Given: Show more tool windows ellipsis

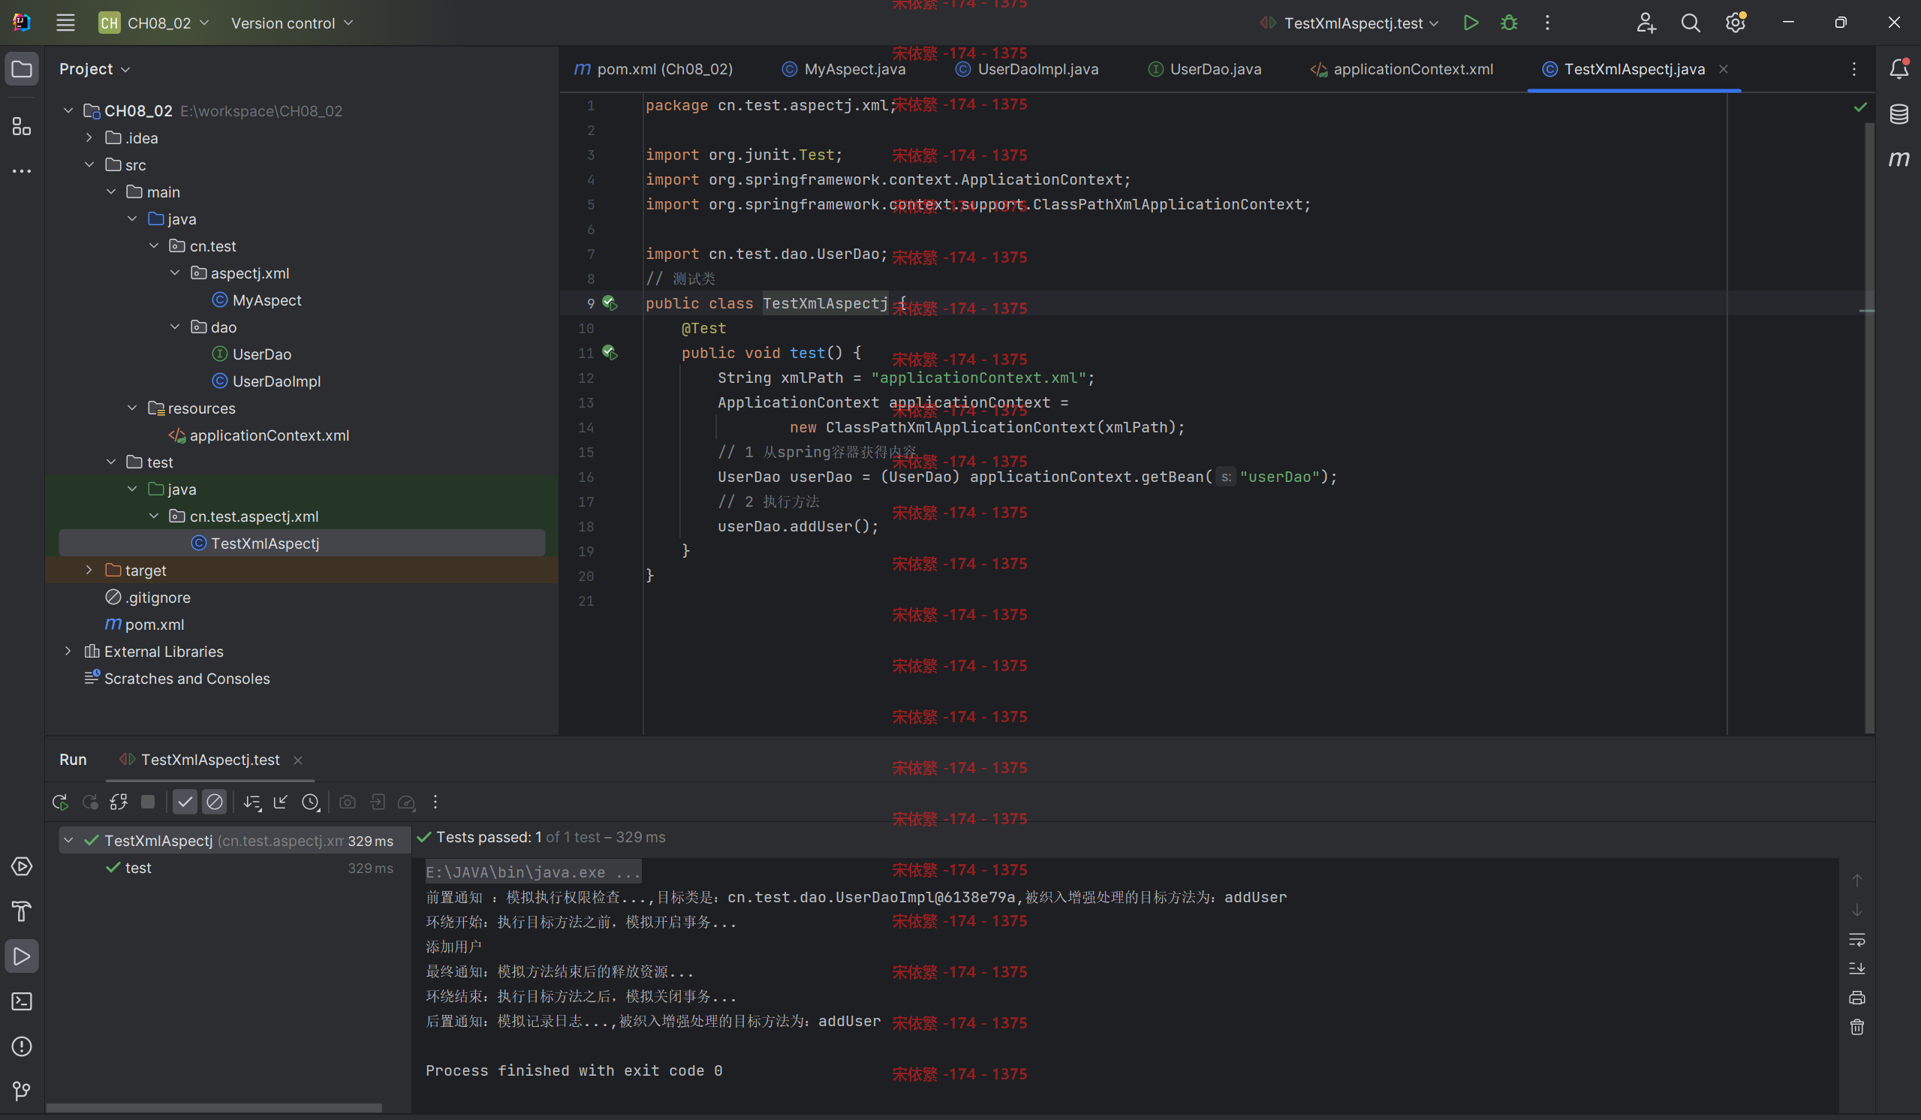Looking at the screenshot, I should (22, 171).
